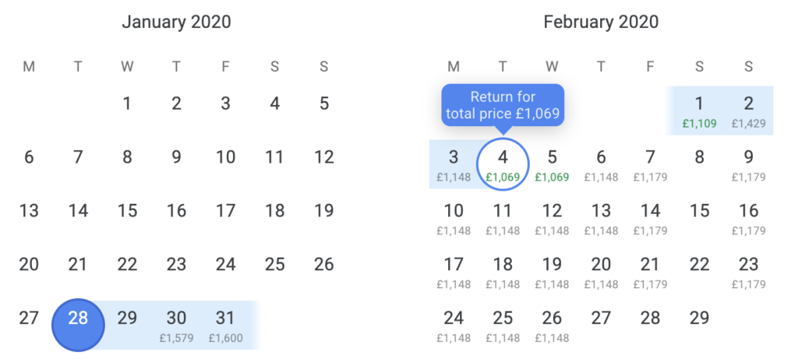The image size is (798, 362).
Task: Pick February 29 date
Action: [699, 318]
